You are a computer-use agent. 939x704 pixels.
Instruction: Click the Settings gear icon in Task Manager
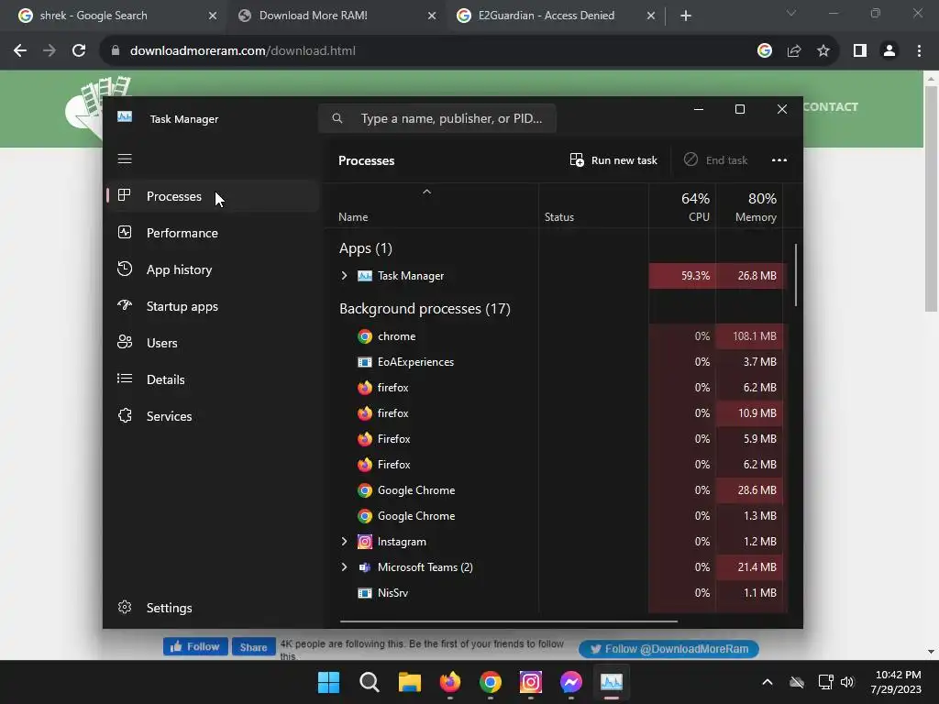[x=125, y=607]
